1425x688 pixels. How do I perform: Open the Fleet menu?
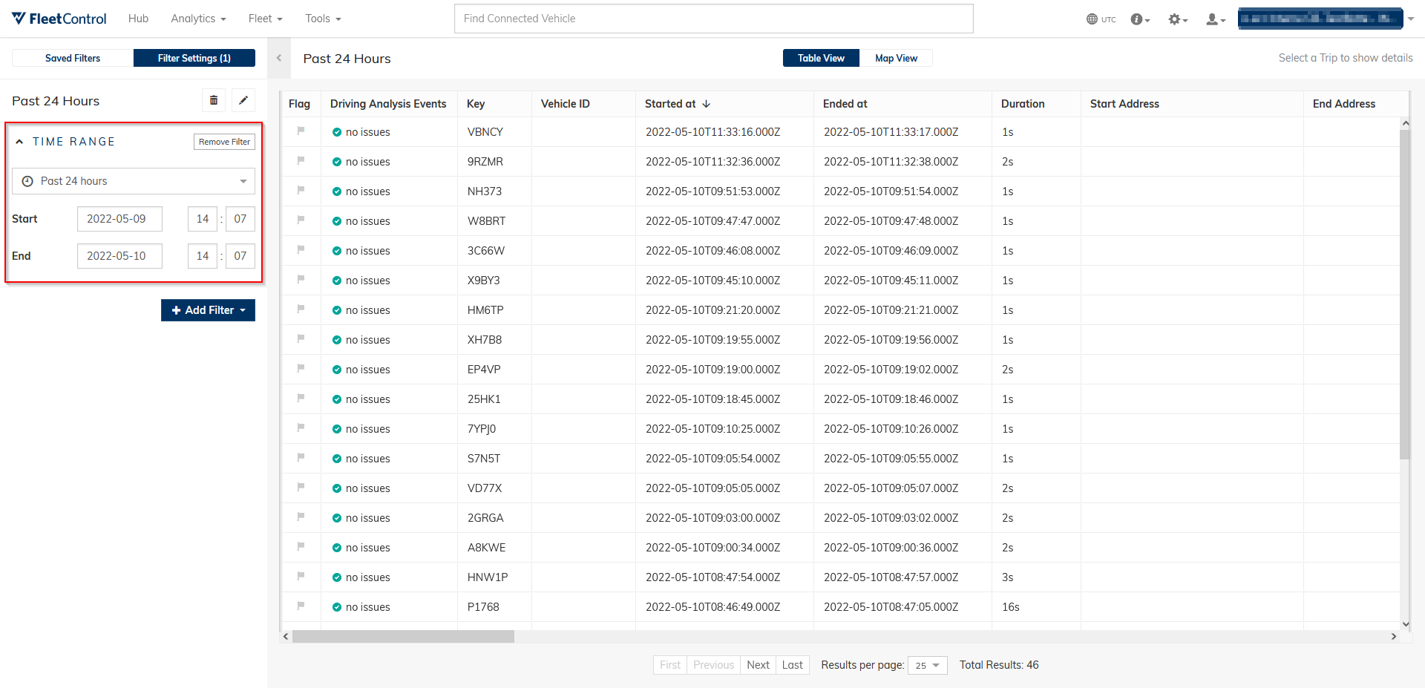(x=265, y=19)
